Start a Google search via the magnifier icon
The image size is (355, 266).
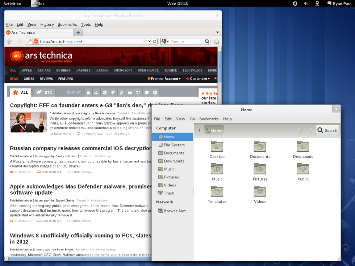coord(207,41)
